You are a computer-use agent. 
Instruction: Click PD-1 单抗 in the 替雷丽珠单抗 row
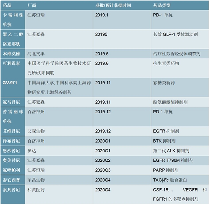(163, 112)
